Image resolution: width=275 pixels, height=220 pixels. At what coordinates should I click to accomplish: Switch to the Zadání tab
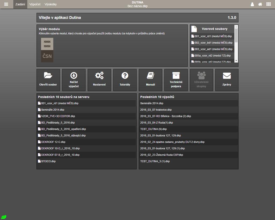[20, 4]
